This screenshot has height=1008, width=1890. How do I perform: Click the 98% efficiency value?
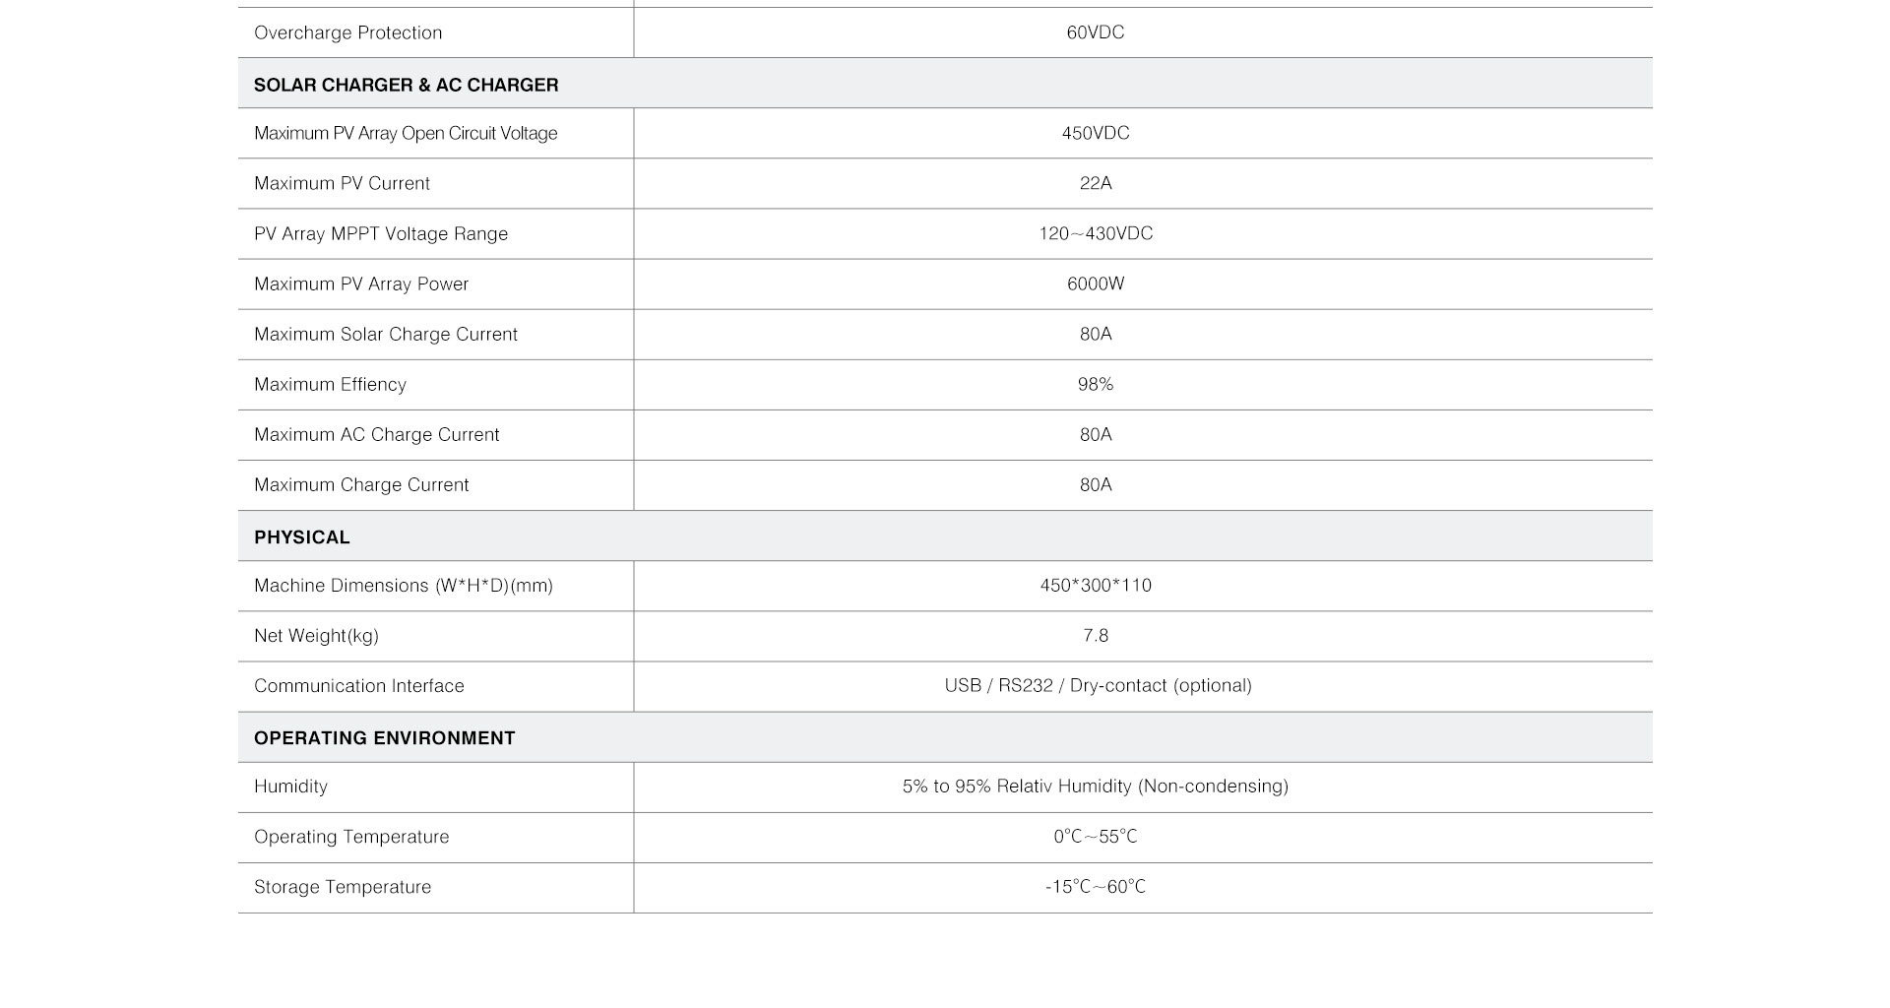(1095, 384)
